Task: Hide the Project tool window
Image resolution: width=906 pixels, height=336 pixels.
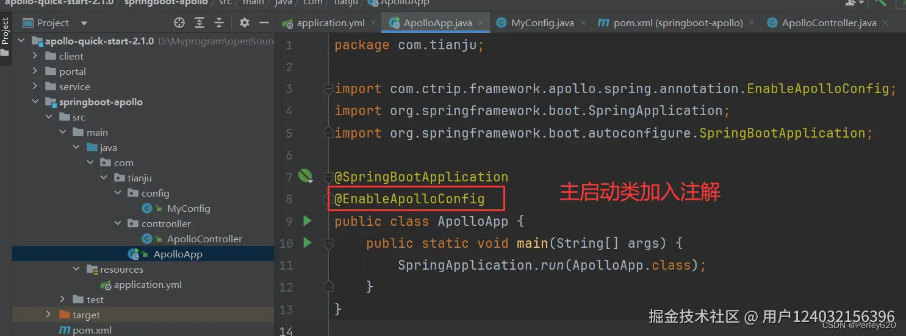Action: point(264,23)
